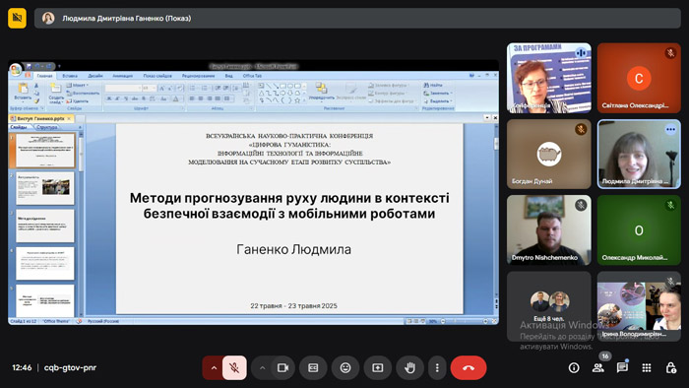Screen dimensions: 689x388
Task: Click the three-dot options on Людмила Дмитрівна tile
Action: pyautogui.click(x=670, y=129)
